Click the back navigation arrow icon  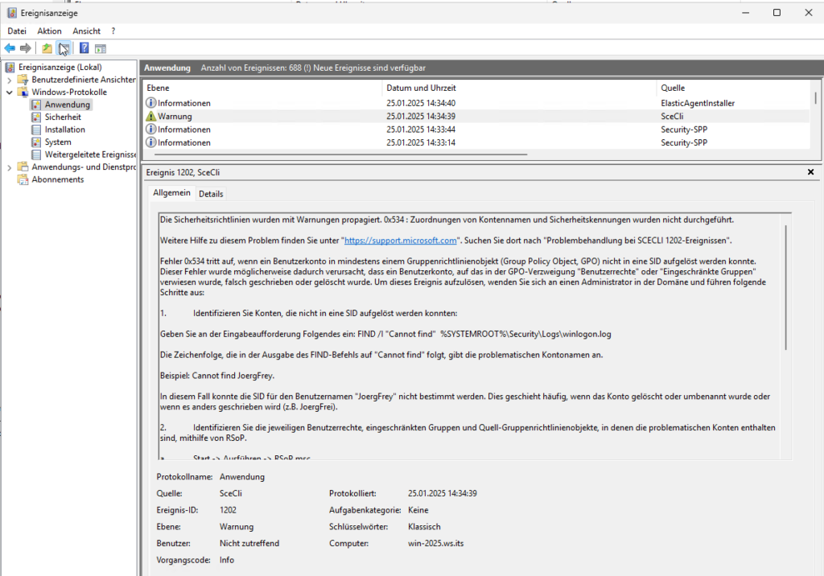click(x=9, y=47)
